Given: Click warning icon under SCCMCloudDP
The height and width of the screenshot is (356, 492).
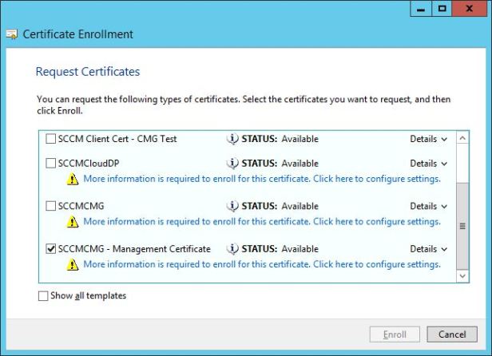Looking at the screenshot, I should pyautogui.click(x=73, y=179).
